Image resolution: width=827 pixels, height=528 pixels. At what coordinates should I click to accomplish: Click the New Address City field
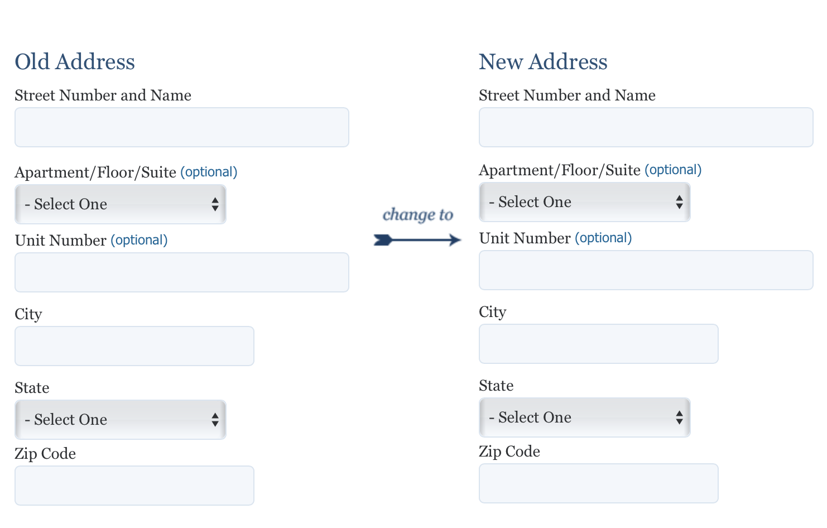(599, 344)
